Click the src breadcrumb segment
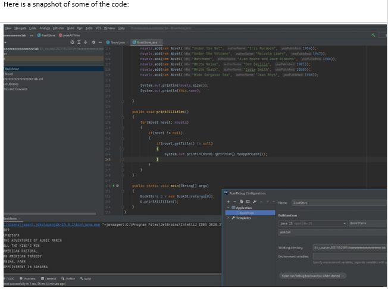388x289 pixels. click(x=32, y=35)
